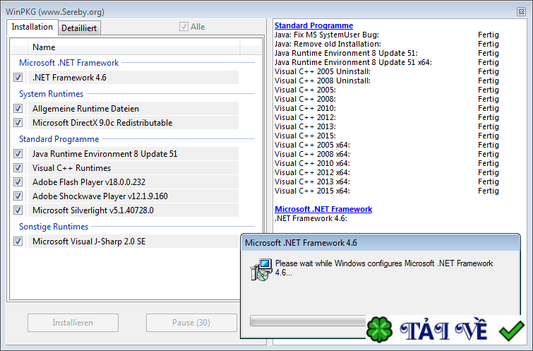This screenshot has width=533, height=351.
Task: Click Visual C++ 2008 Uninstall log line
Action: 323,81
